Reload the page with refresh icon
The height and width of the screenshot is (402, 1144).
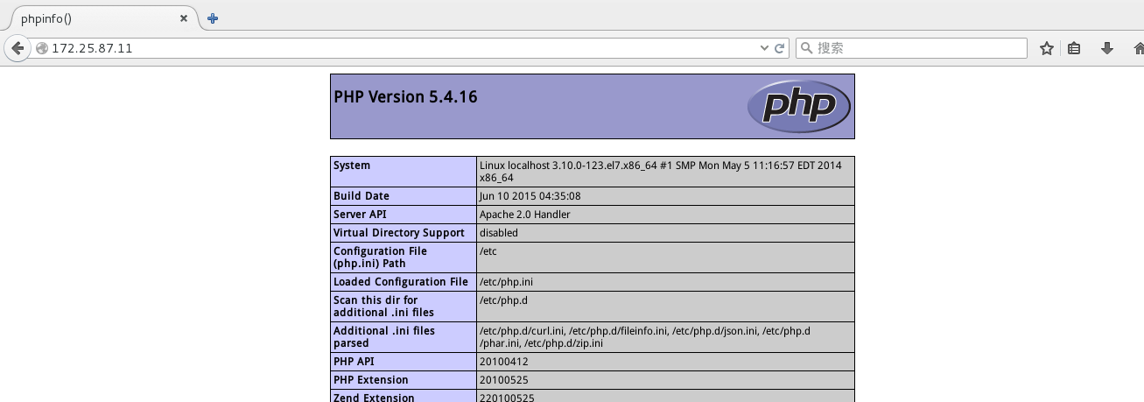point(779,48)
